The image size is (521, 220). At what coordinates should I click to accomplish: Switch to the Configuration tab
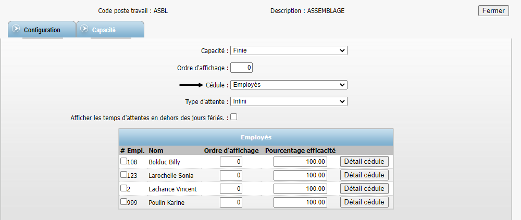[42, 30]
